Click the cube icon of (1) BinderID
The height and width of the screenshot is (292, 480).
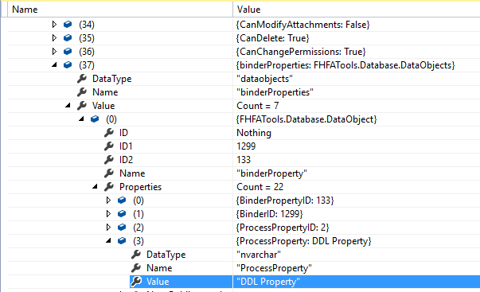coord(122,214)
